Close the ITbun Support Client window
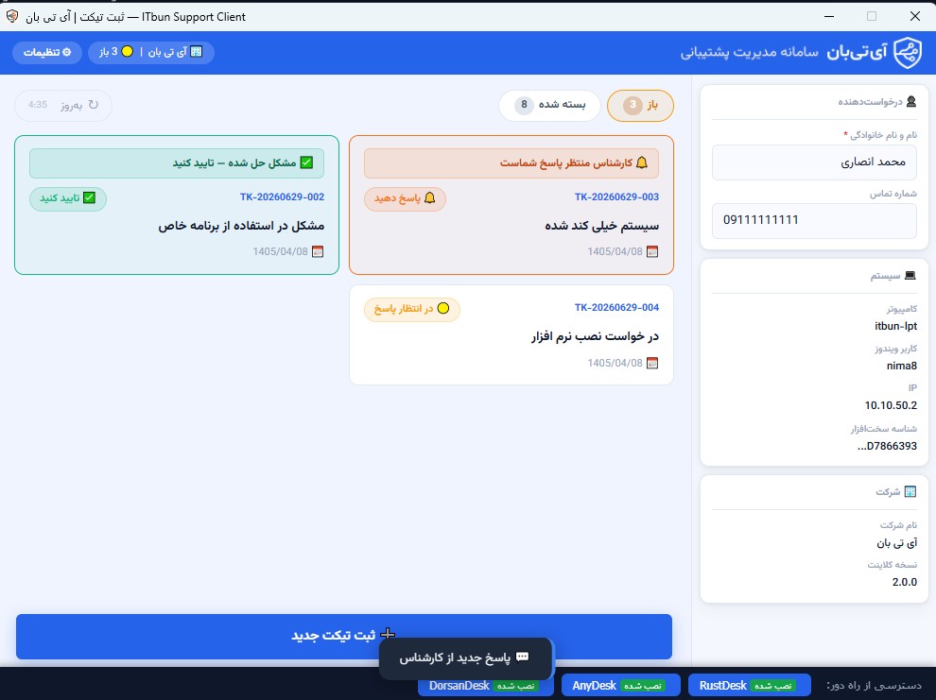 [x=914, y=17]
